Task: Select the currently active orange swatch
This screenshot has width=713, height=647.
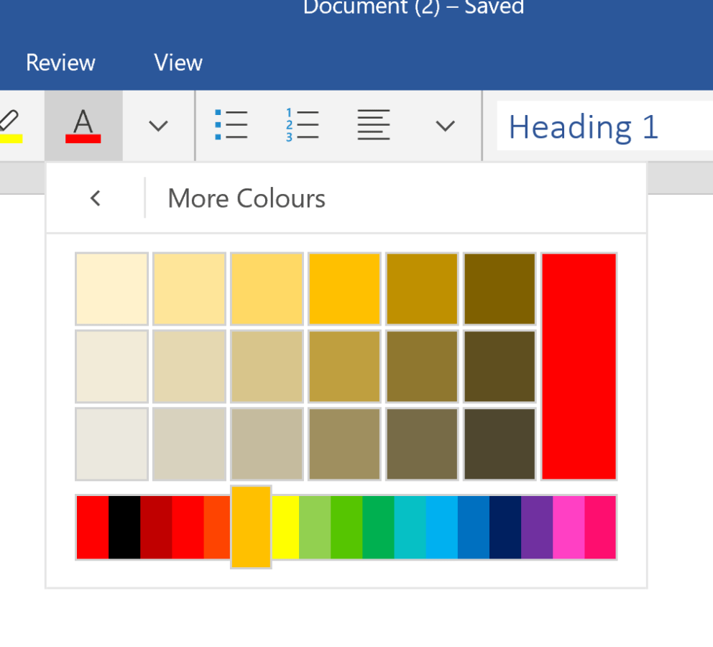Action: (x=250, y=527)
